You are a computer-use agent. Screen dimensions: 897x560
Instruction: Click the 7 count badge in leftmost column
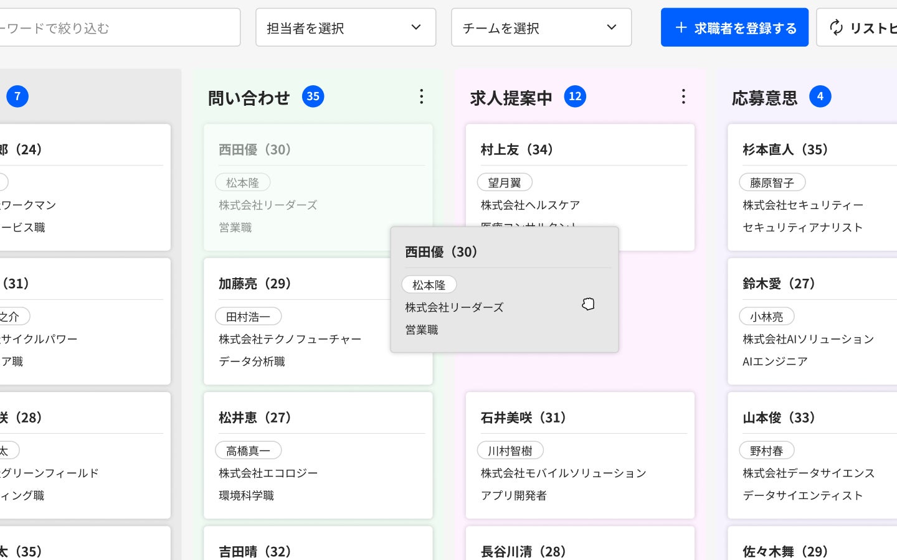[17, 96]
